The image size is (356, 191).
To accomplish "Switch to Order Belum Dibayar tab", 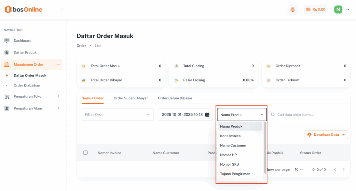I will click(175, 98).
